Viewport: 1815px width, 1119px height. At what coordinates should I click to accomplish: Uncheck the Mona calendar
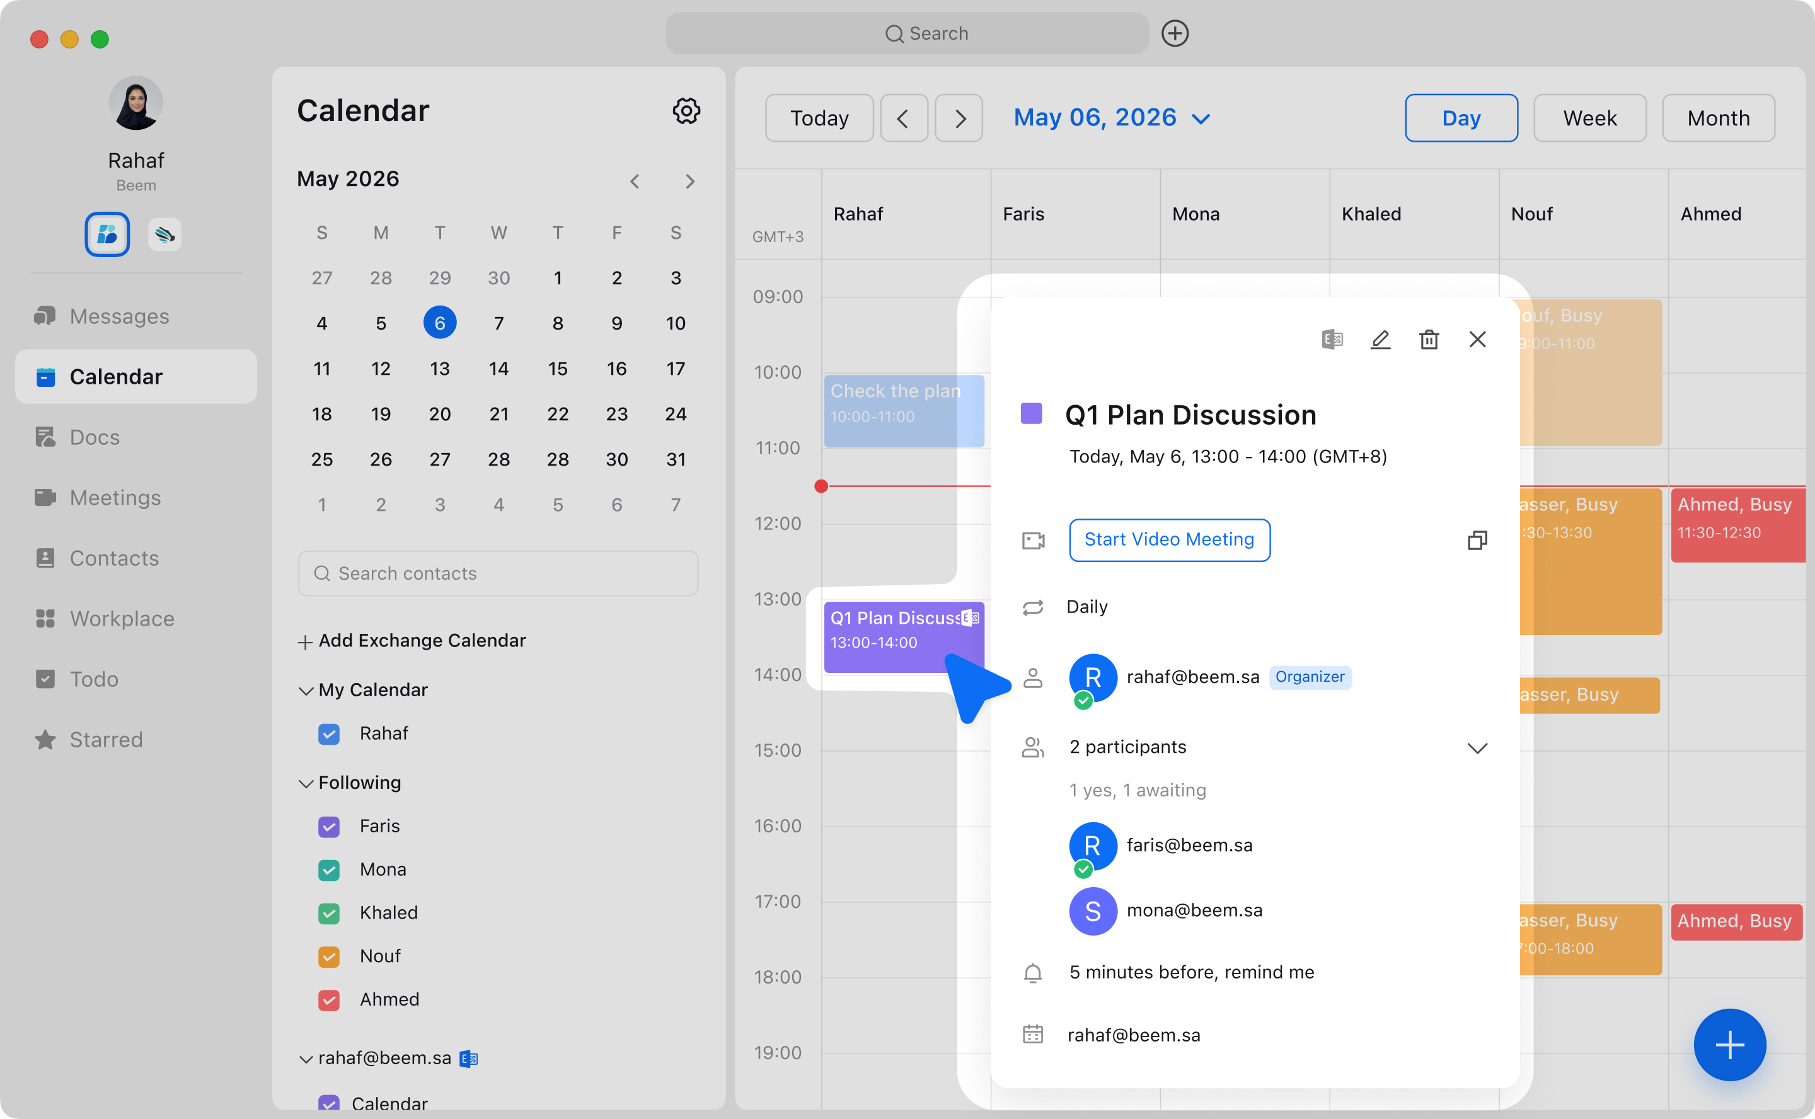(x=329, y=869)
